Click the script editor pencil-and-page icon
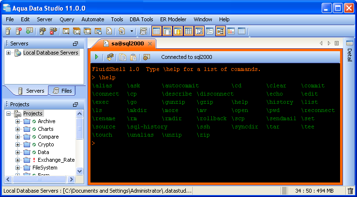Image resolution: width=357 pixels, height=197 pixels. [x=122, y=31]
